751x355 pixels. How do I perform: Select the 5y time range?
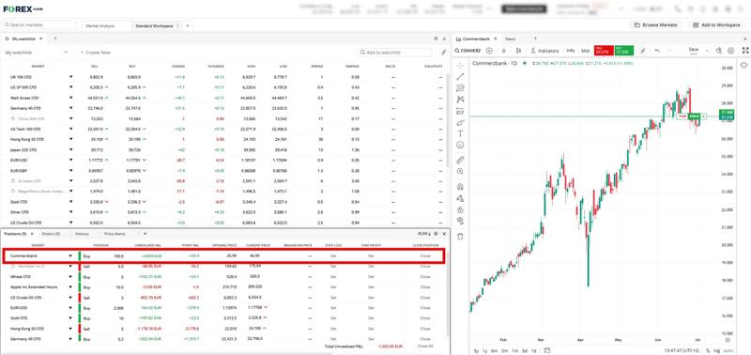coord(476,350)
